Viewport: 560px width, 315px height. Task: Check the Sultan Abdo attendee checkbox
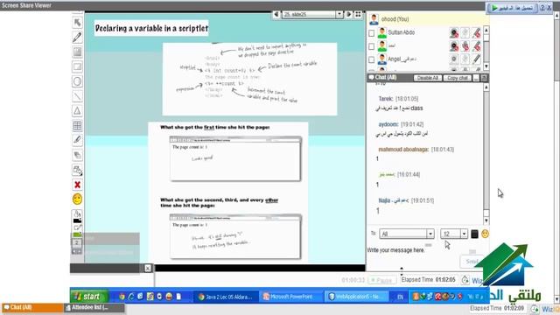pyautogui.click(x=371, y=33)
